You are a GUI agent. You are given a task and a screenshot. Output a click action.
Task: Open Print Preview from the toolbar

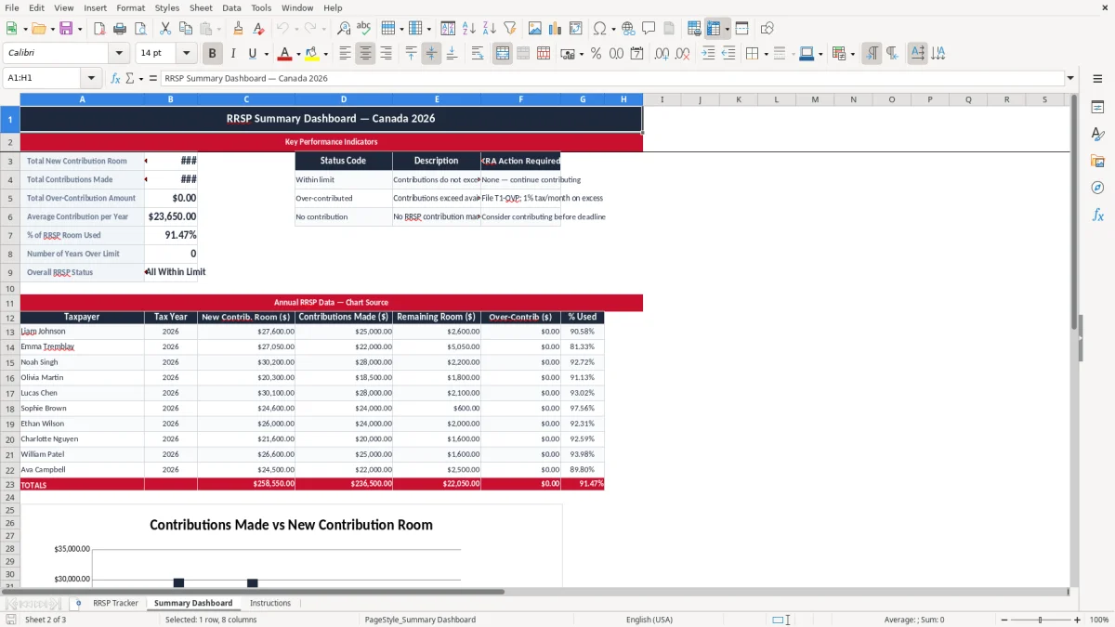point(138,29)
